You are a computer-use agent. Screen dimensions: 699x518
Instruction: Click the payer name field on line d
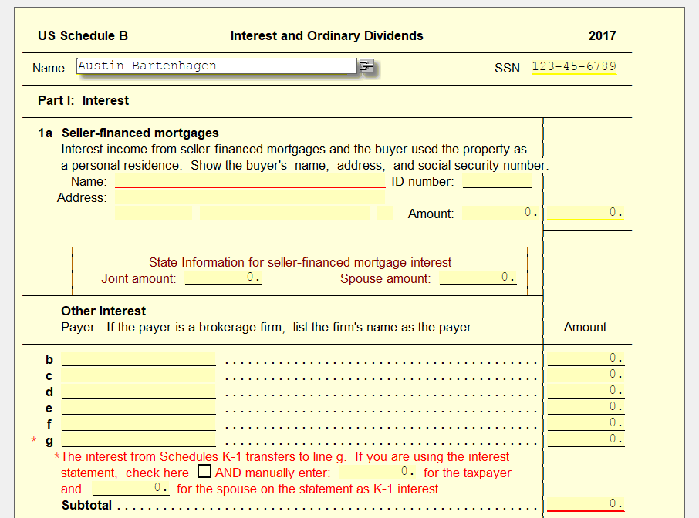pos(139,391)
